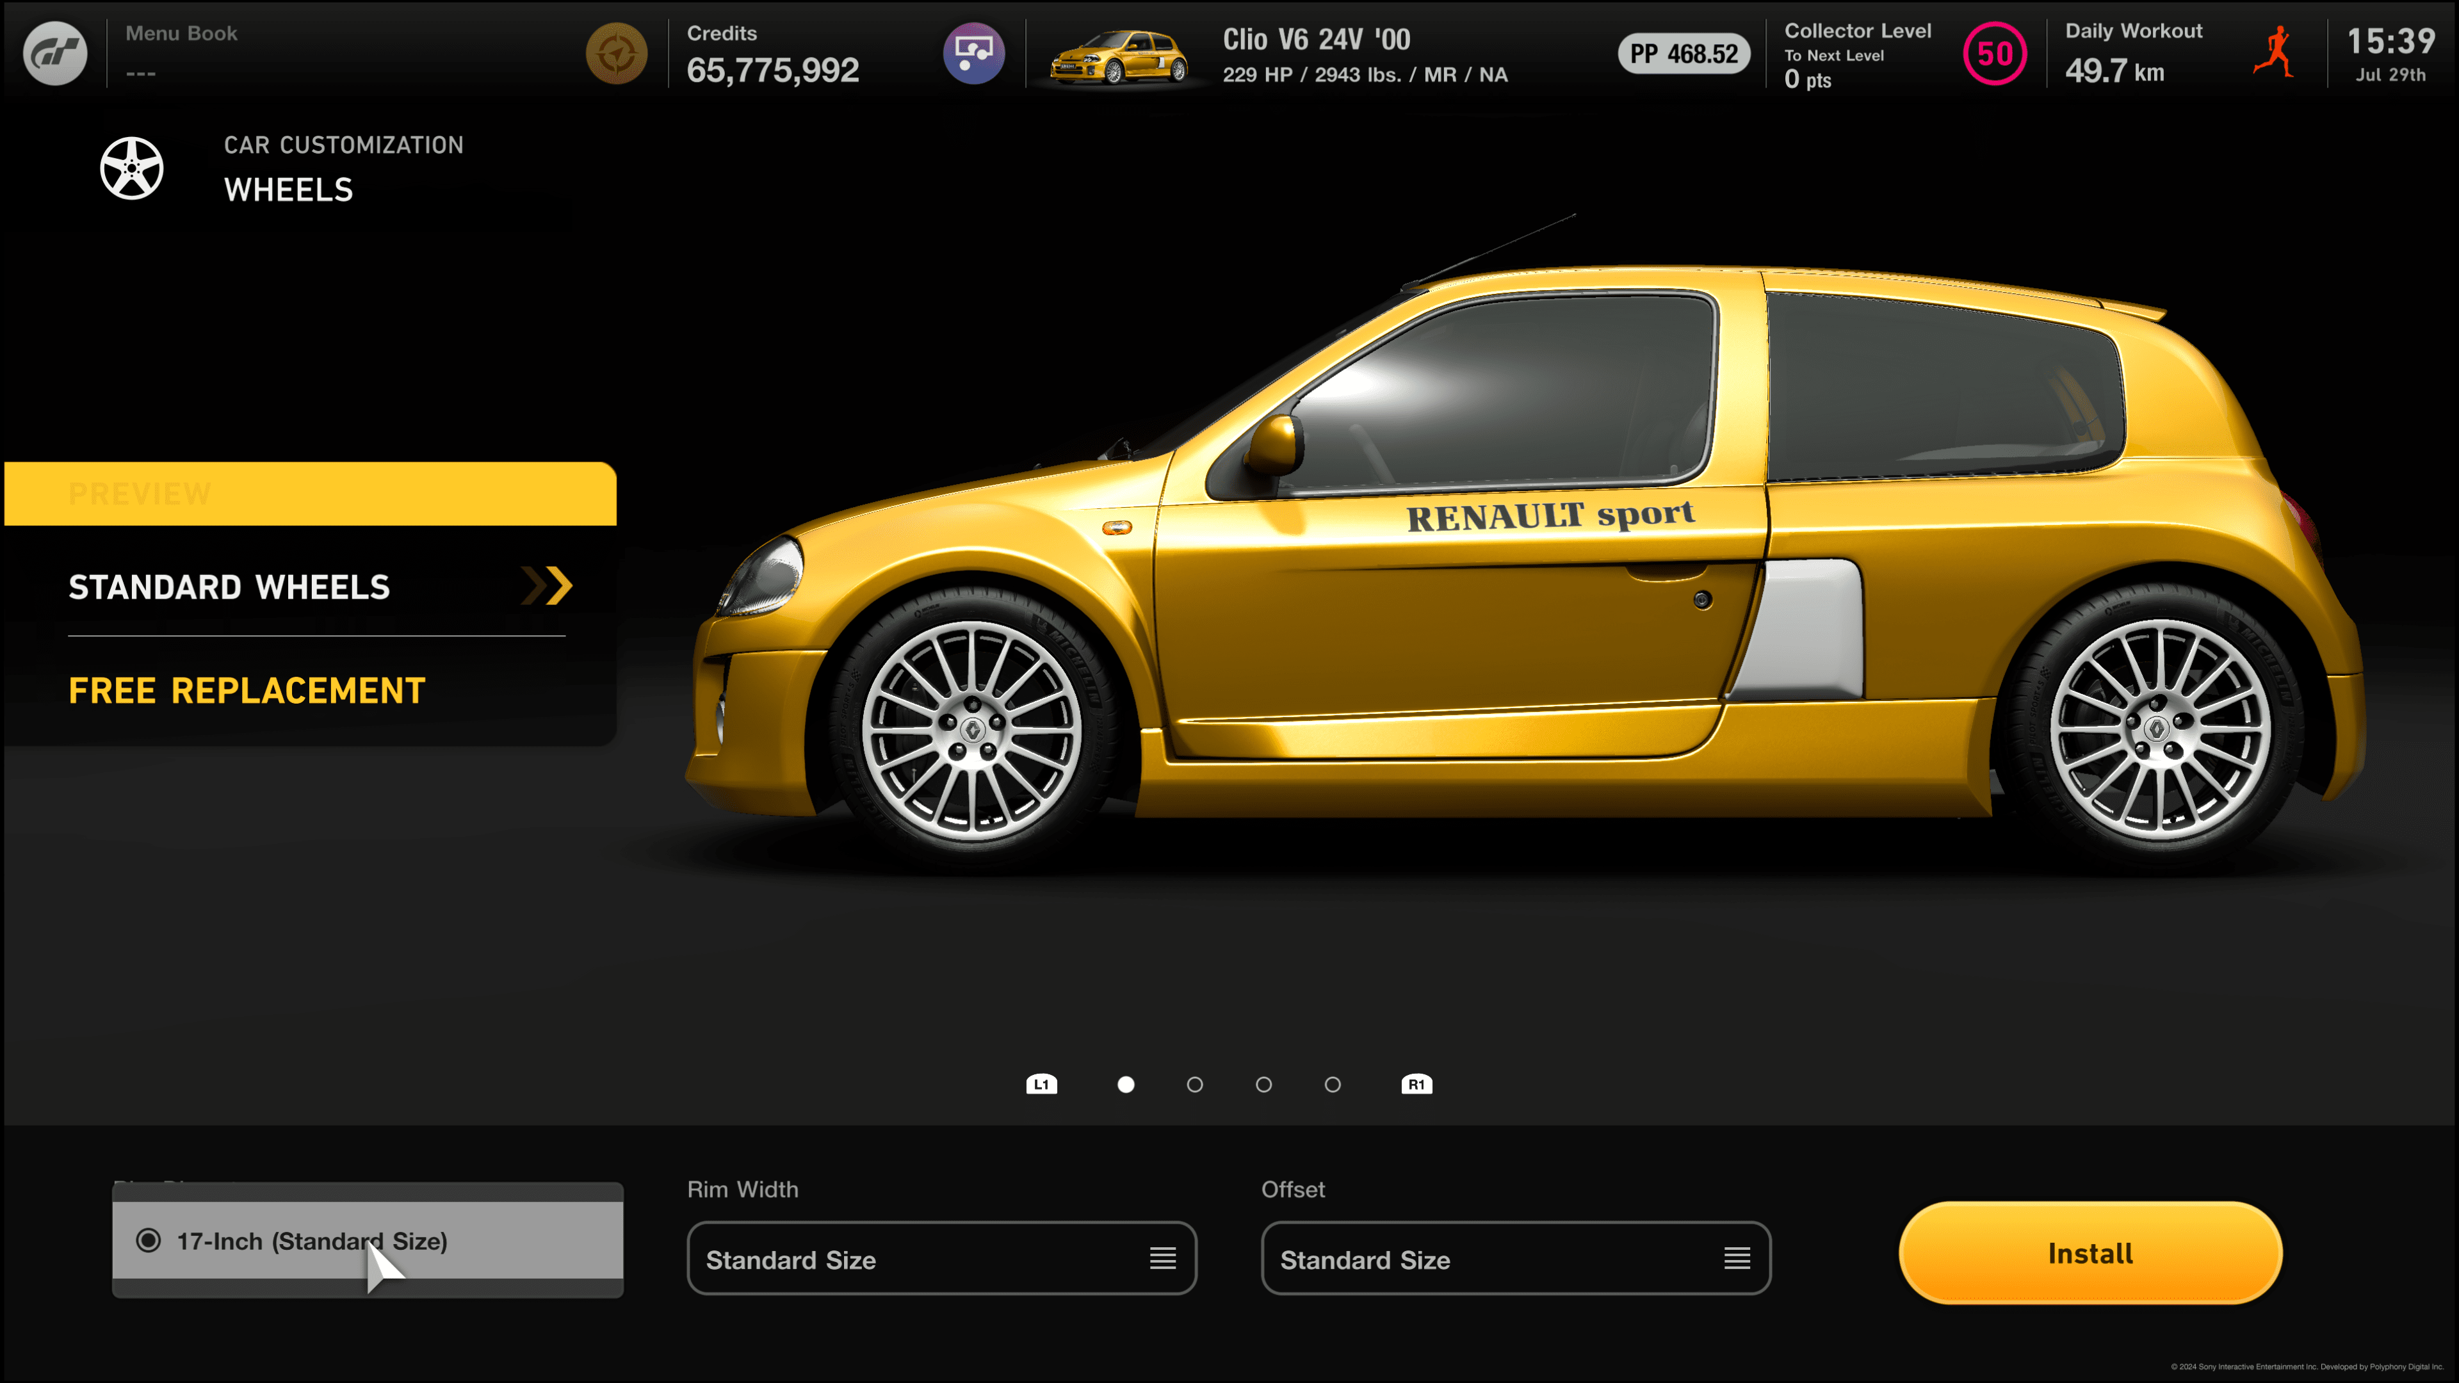The image size is (2459, 1383).
Task: Click the purple credits purchase icon
Action: pos(973,53)
